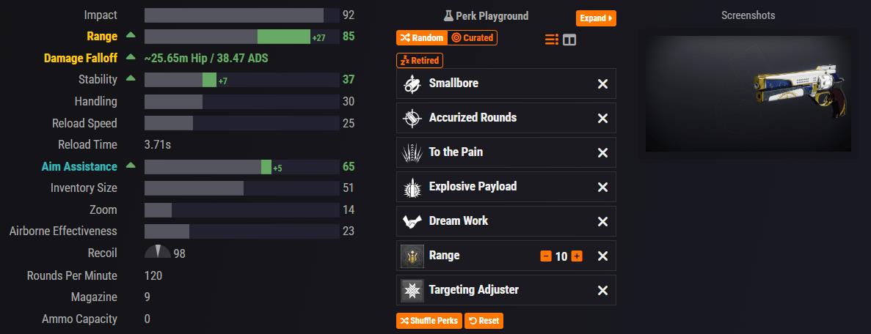Click the Range masterwork icon
Screen dimensions: 871x334
coord(412,256)
